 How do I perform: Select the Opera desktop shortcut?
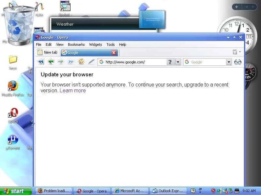(x=13, y=115)
